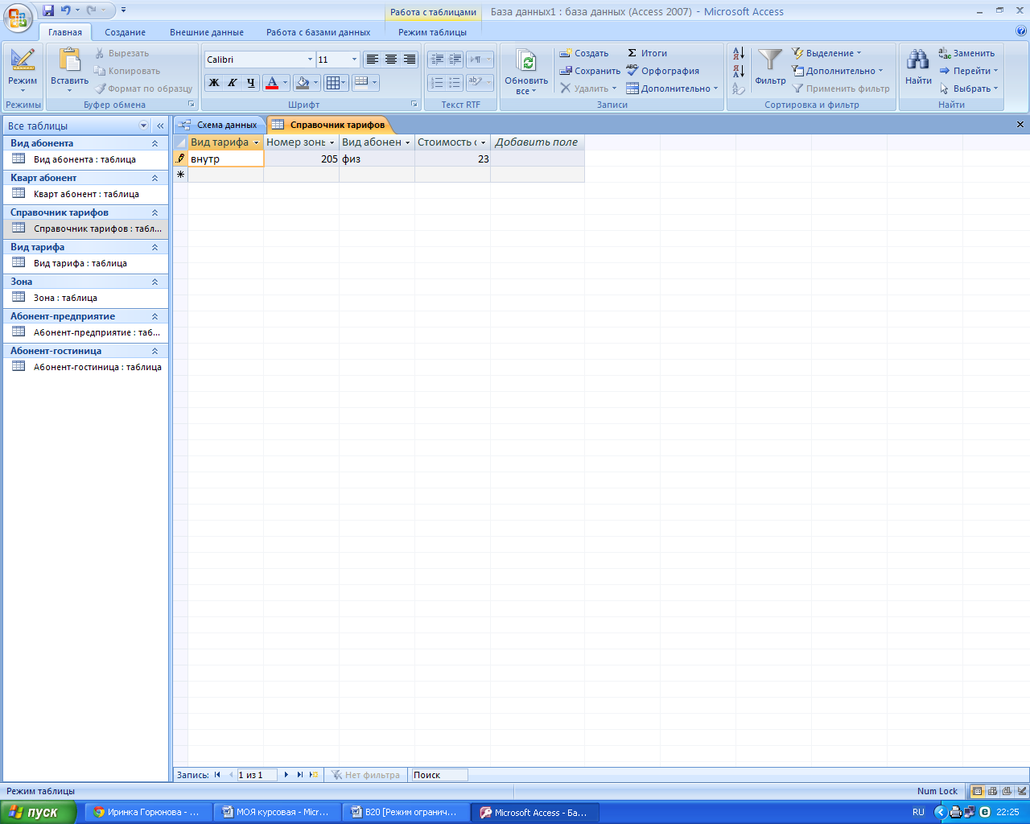Screen dimensions: 1030x824
Task: Switch to design view status icon
Action: click(1022, 791)
